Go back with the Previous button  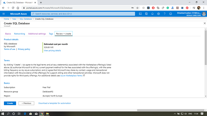click(x=26, y=103)
